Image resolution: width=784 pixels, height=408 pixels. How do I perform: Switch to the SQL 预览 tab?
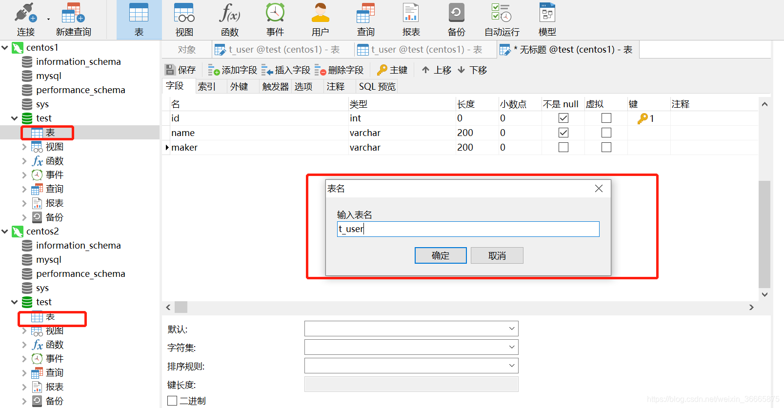377,86
